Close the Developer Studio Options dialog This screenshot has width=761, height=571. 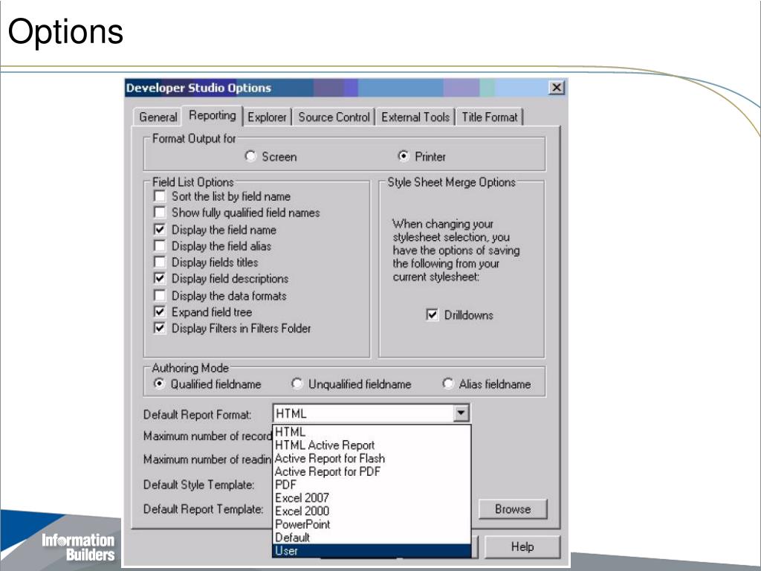coord(556,88)
